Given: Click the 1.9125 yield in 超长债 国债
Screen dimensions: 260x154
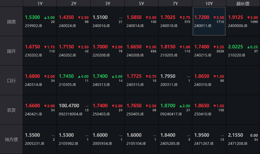Looking at the screenshot, I should (x=236, y=17).
